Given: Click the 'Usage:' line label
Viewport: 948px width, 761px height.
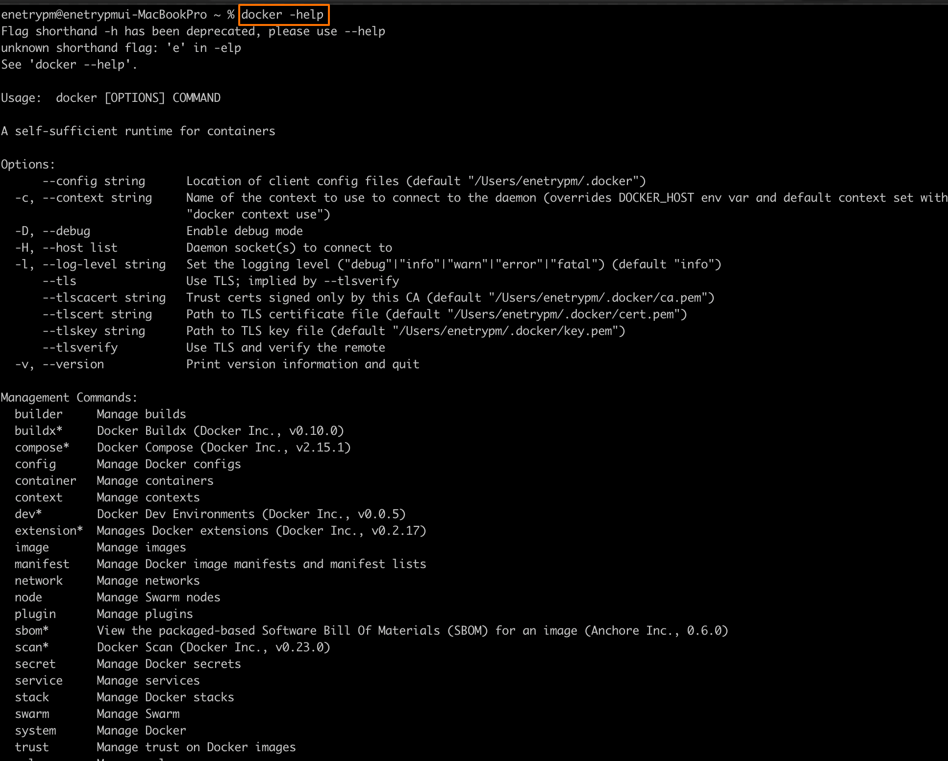Looking at the screenshot, I should pyautogui.click(x=21, y=98).
